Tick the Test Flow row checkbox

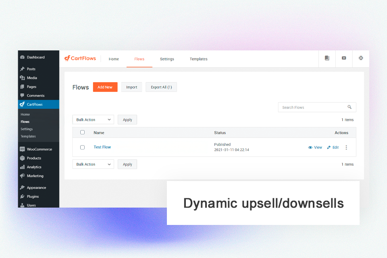(82, 148)
